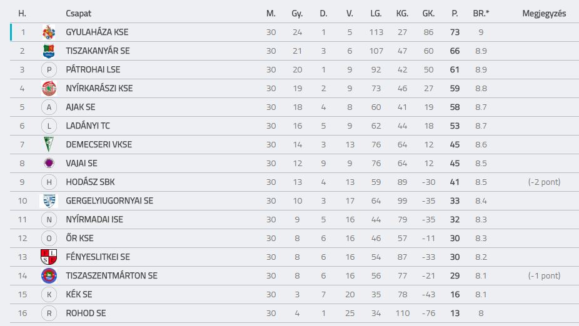Image resolution: width=579 pixels, height=326 pixels.
Task: Click the Tiszaszentmárton SE round crest
Action: 49,276
